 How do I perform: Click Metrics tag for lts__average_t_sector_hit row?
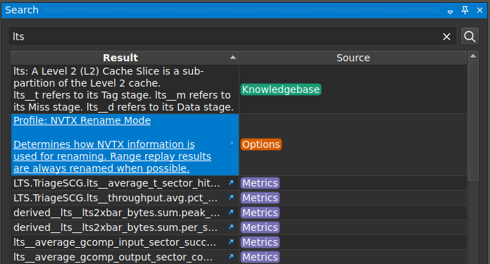point(260,183)
